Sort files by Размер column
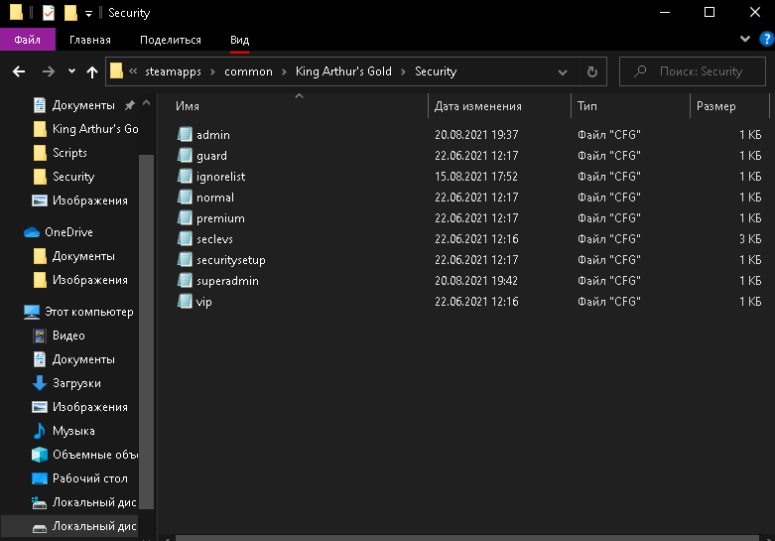This screenshot has height=541, width=775. (x=729, y=106)
